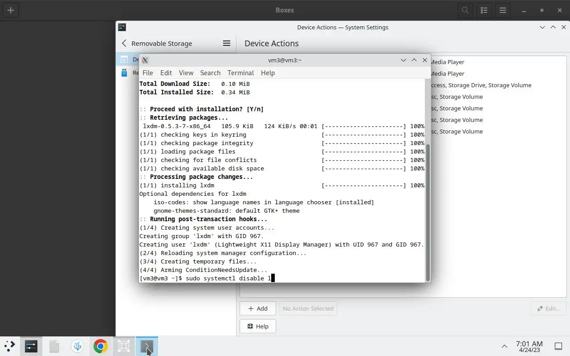
Task: Open System Settings sidebar hamburger menu
Action: 227,43
